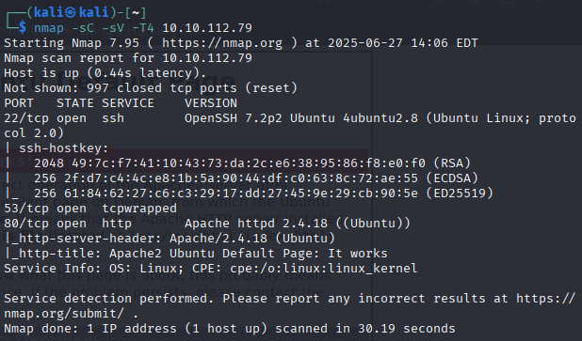Viewport: 582px width, 341px height.
Task: Open the https://nmap.org link in start line
Action: click(222, 43)
